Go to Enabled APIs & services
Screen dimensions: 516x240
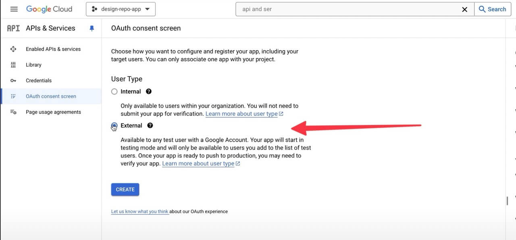click(x=53, y=49)
